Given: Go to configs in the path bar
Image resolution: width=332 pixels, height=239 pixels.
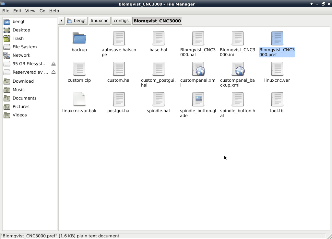Looking at the screenshot, I should [121, 21].
